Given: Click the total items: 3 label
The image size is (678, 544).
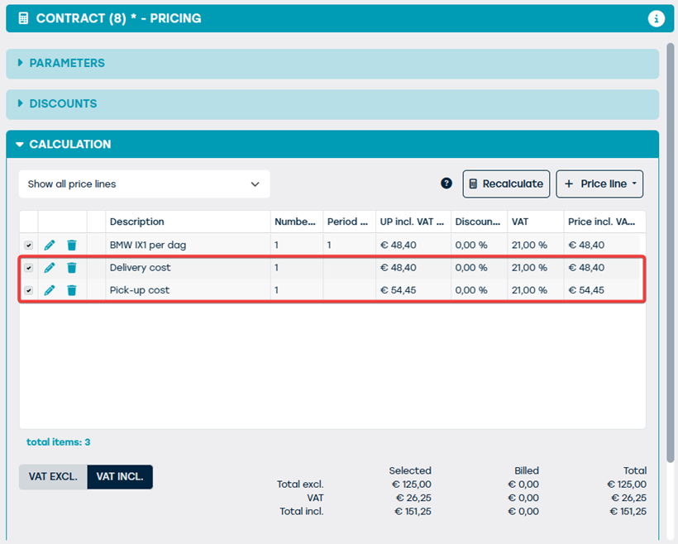Looking at the screenshot, I should click(x=59, y=442).
